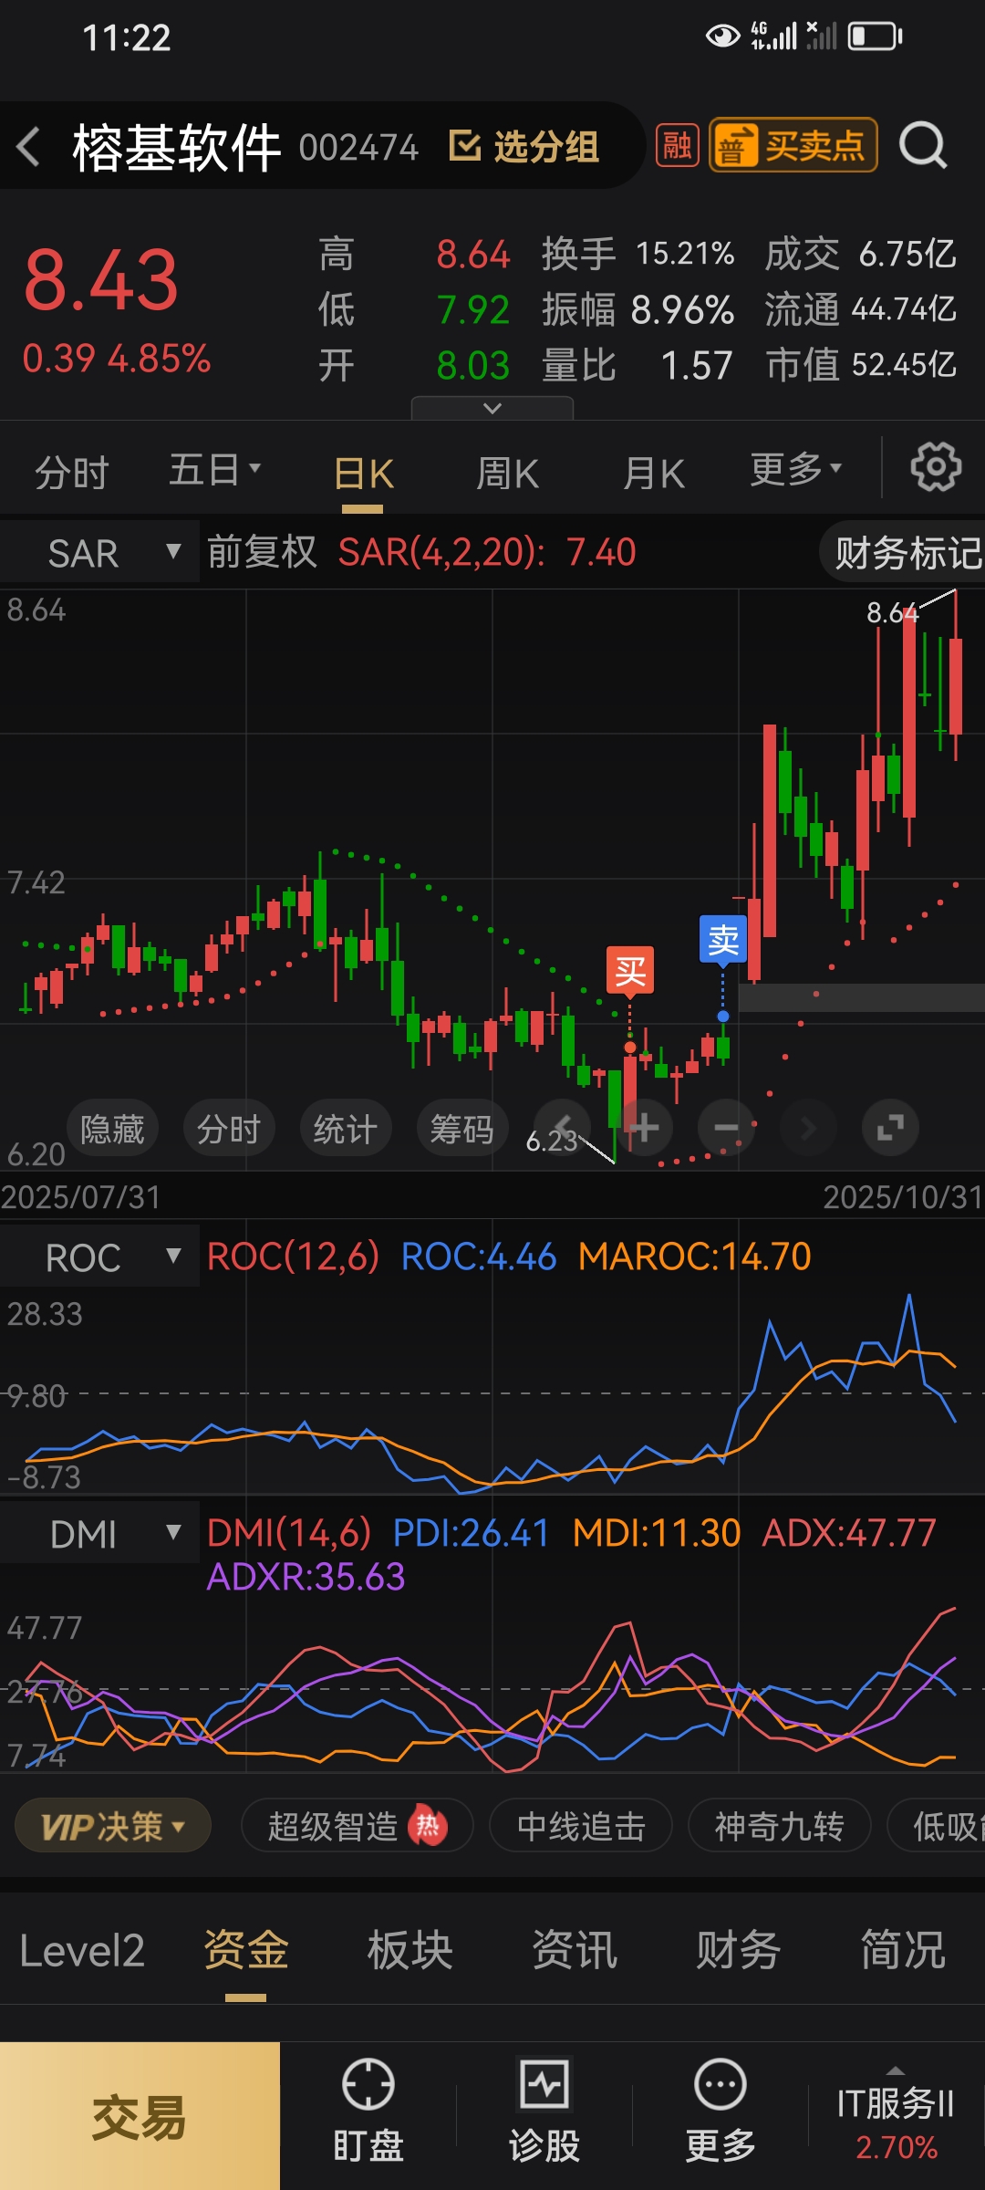This screenshot has height=2190, width=985.
Task: Move chart left with the arrow icon
Action: (562, 1128)
